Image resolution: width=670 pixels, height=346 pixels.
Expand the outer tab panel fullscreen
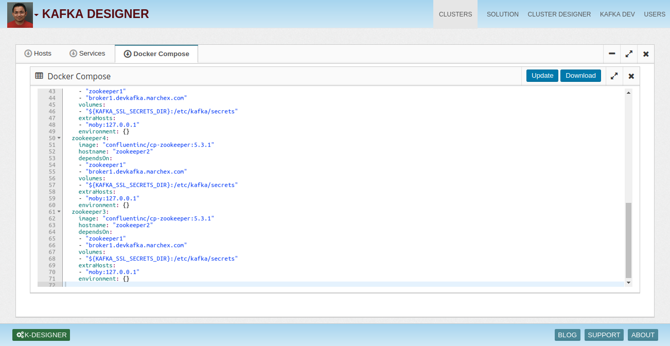[629, 54]
